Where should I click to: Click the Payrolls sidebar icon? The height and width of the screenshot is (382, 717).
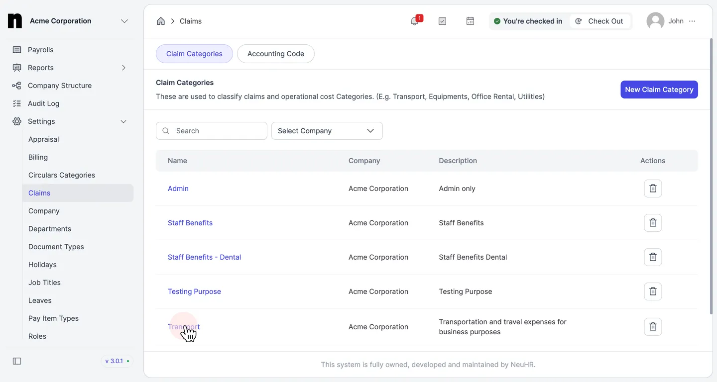(17, 50)
